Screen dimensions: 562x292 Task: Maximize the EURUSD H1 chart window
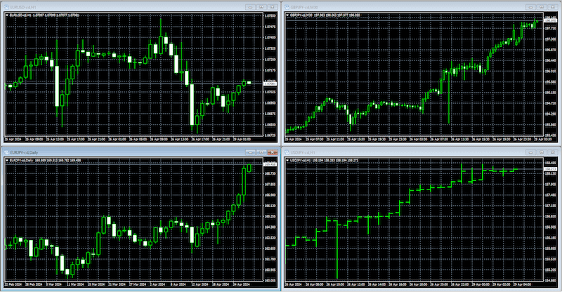pyautogui.click(x=261, y=6)
